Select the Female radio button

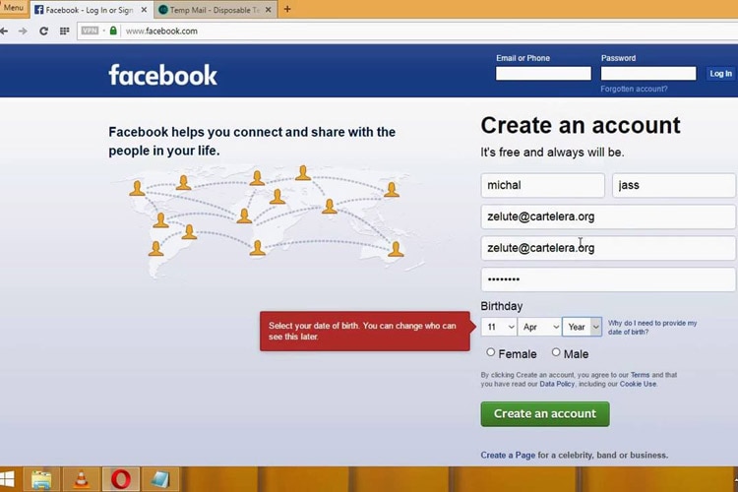(x=491, y=352)
